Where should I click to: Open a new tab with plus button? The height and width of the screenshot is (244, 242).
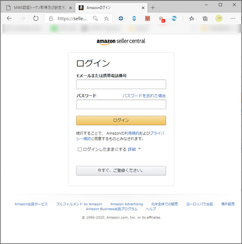[x=153, y=8]
